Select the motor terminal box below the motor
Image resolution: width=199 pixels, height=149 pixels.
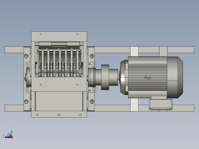coord(161,104)
